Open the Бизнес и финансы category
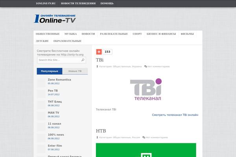Viewport: 236px width, 157px height. tap(161, 34)
